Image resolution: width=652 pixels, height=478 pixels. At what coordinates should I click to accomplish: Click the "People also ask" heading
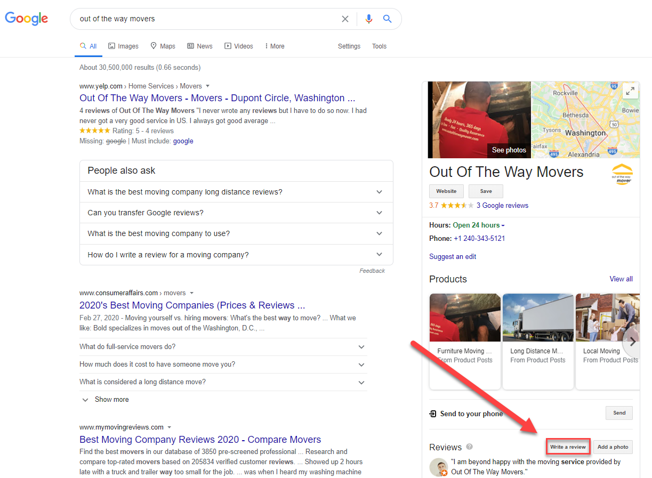point(122,171)
